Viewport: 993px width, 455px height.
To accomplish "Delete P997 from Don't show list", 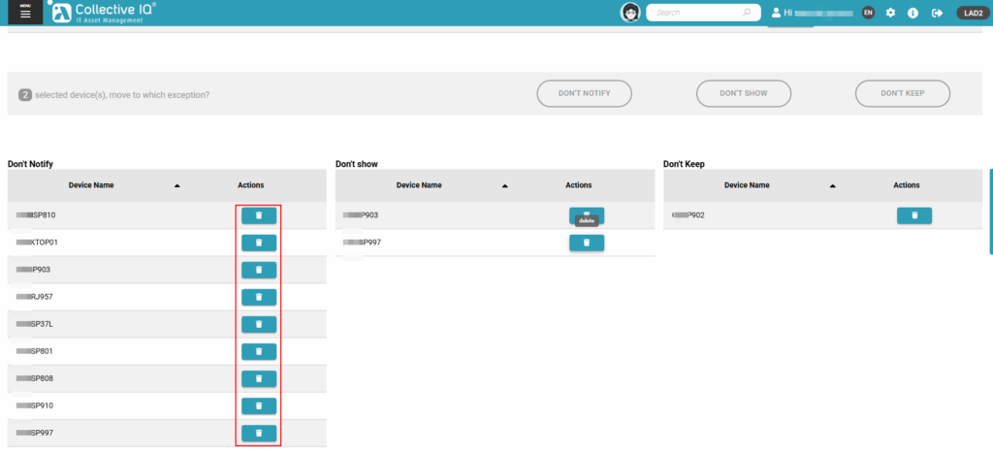I will click(x=586, y=243).
